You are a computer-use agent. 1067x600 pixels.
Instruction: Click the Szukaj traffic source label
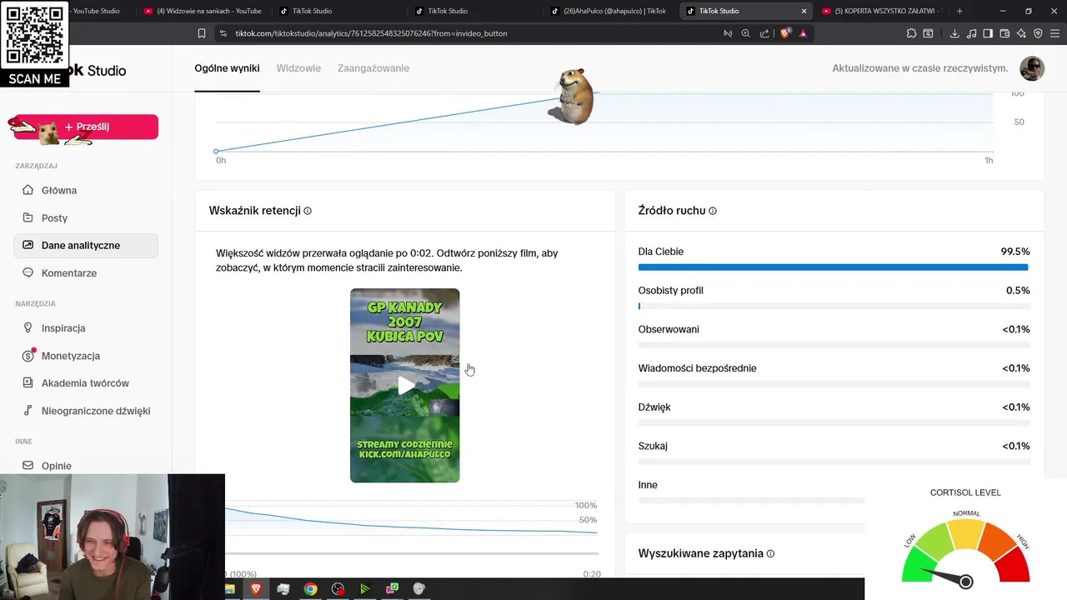pos(653,446)
